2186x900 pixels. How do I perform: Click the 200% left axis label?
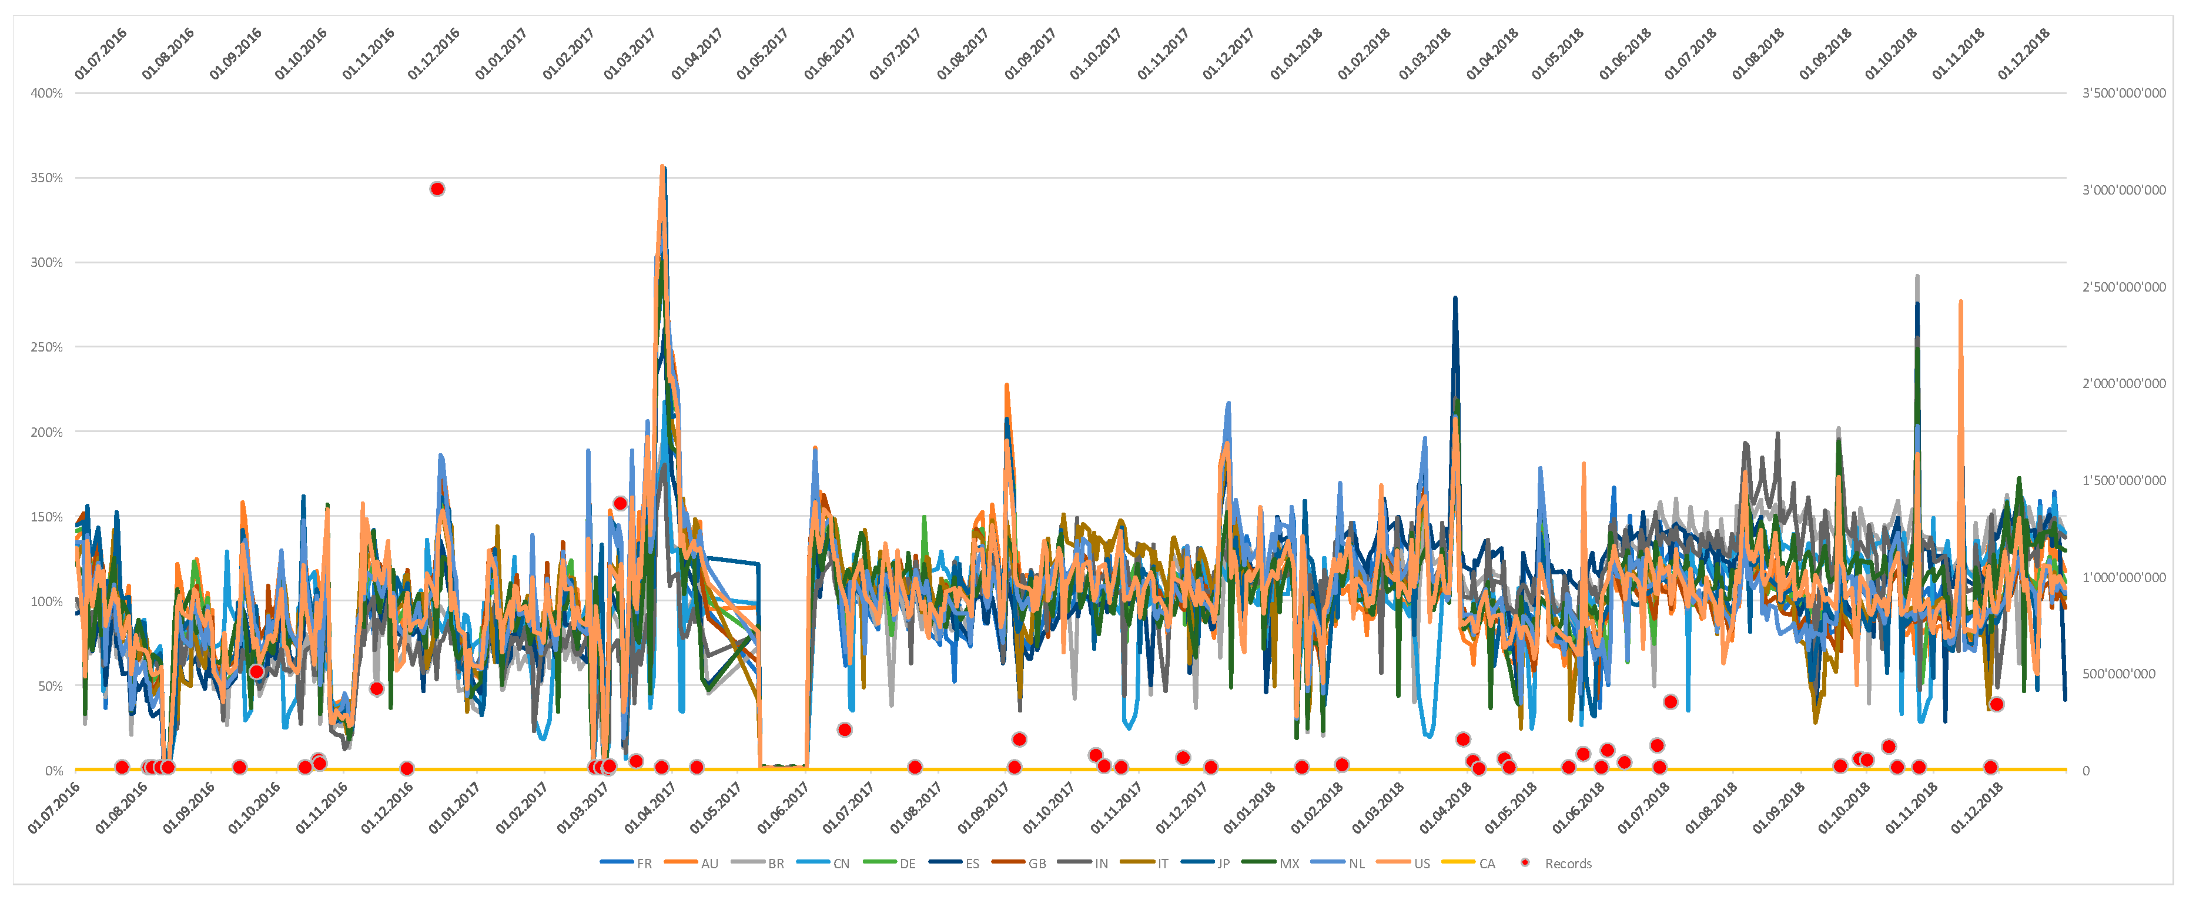46,432
